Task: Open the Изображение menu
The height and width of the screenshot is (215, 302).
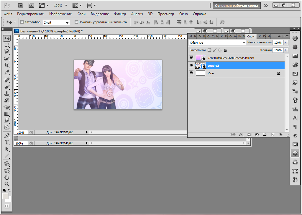Action: (x=60, y=14)
